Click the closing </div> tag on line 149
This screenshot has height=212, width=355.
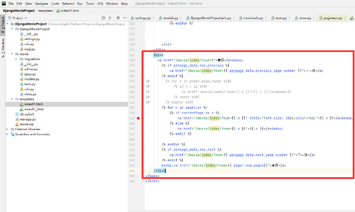pos(160,171)
